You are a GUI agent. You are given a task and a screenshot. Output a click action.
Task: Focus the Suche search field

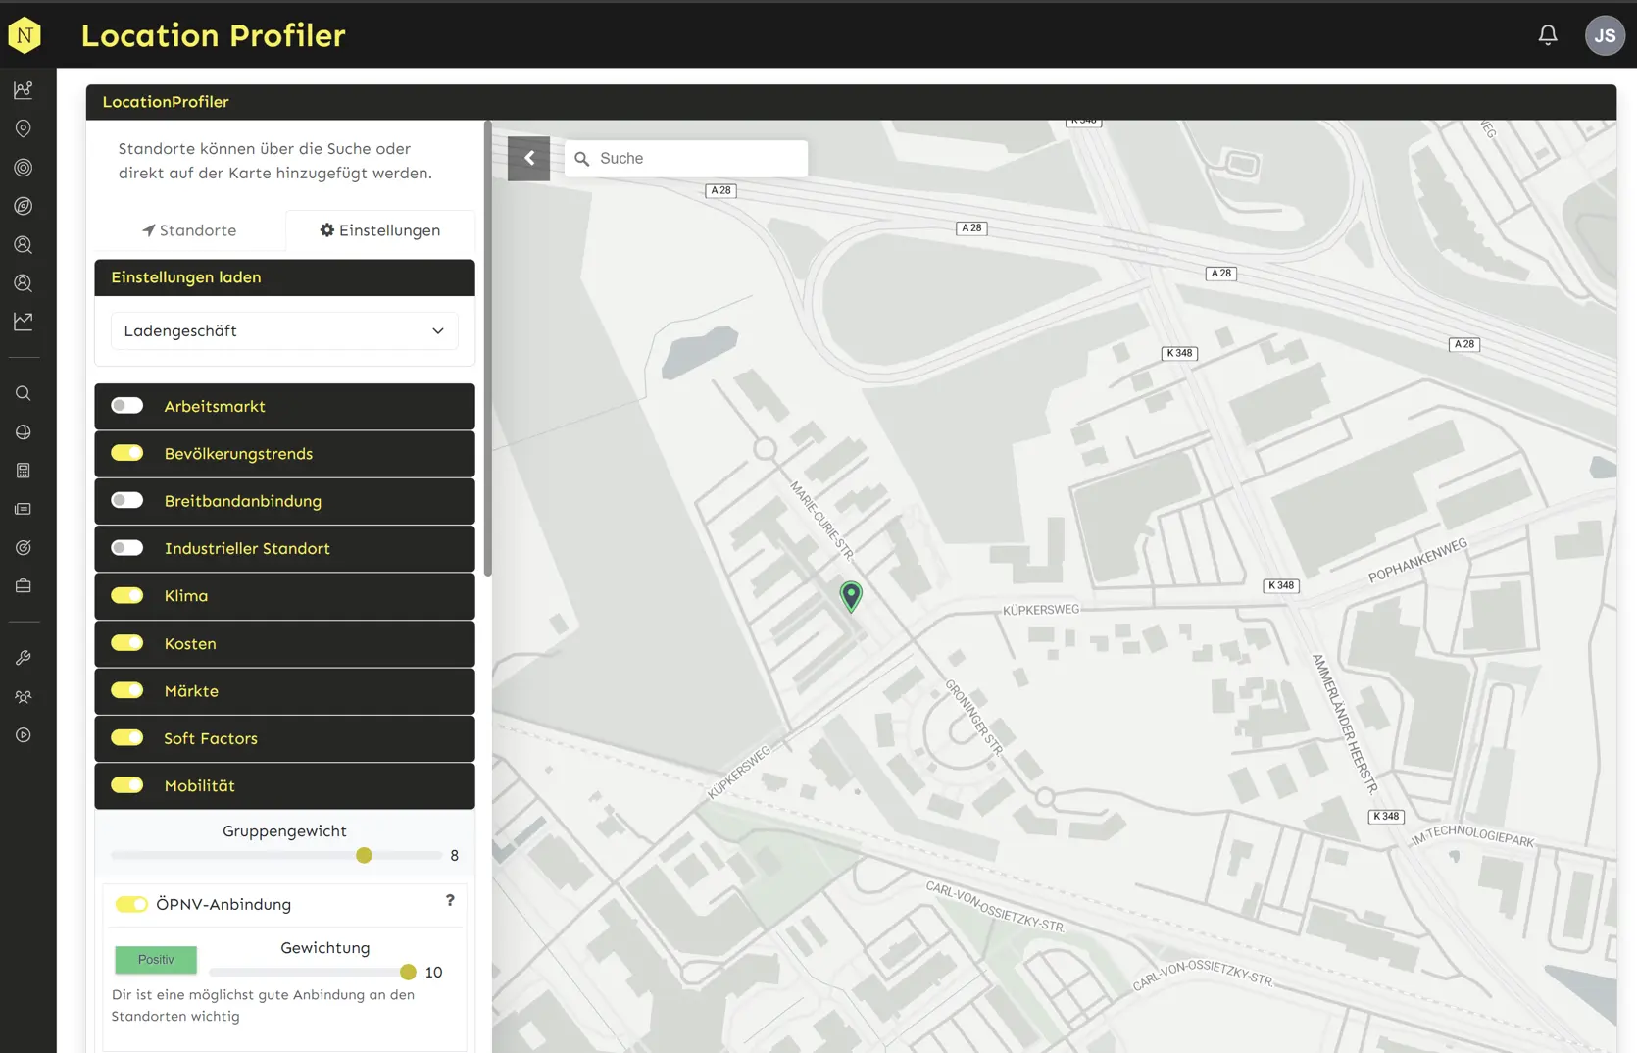point(686,158)
